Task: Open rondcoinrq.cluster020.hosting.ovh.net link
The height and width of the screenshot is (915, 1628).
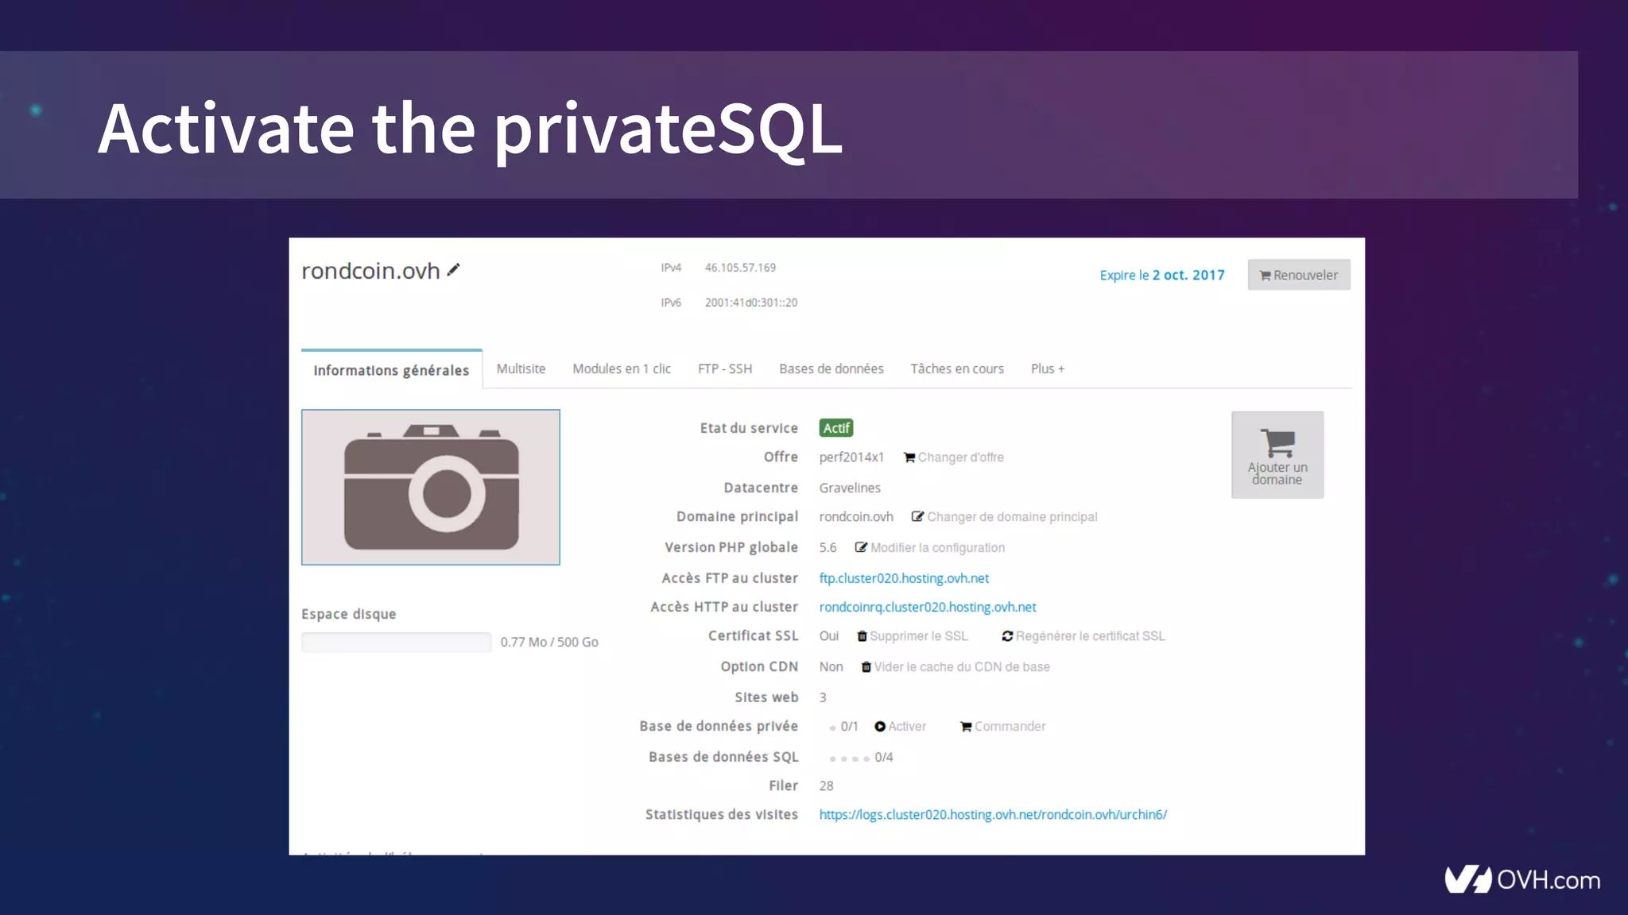Action: pyautogui.click(x=928, y=607)
